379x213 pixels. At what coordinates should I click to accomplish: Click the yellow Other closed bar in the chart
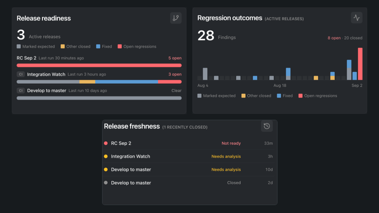(316, 78)
